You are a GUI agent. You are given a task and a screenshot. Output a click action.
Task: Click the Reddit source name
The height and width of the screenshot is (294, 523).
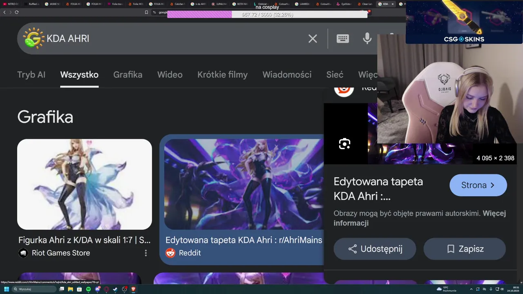tap(190, 253)
